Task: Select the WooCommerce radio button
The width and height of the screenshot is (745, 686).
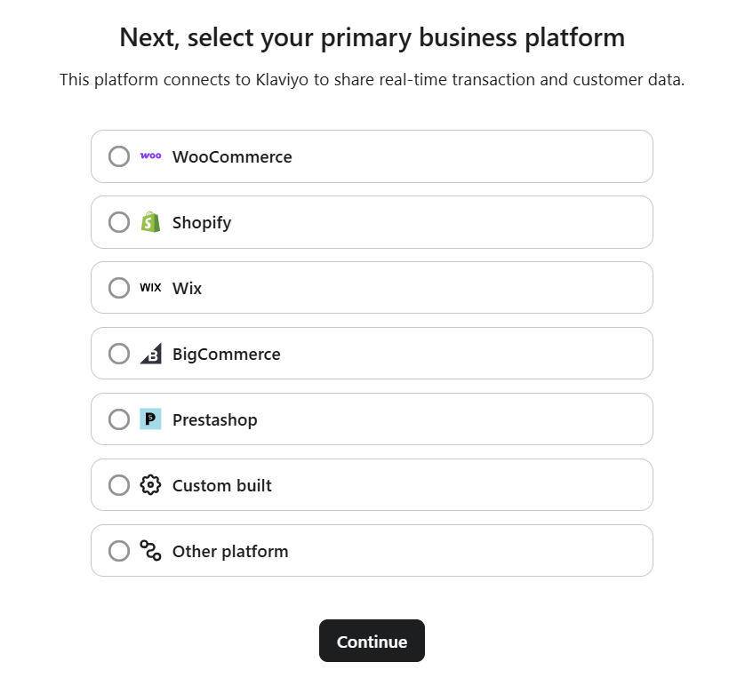Action: pos(119,156)
